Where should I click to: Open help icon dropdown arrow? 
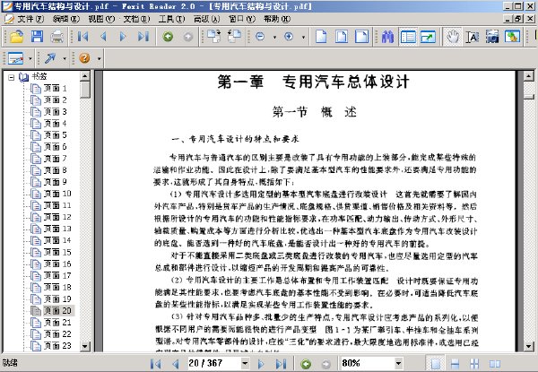[100, 58]
